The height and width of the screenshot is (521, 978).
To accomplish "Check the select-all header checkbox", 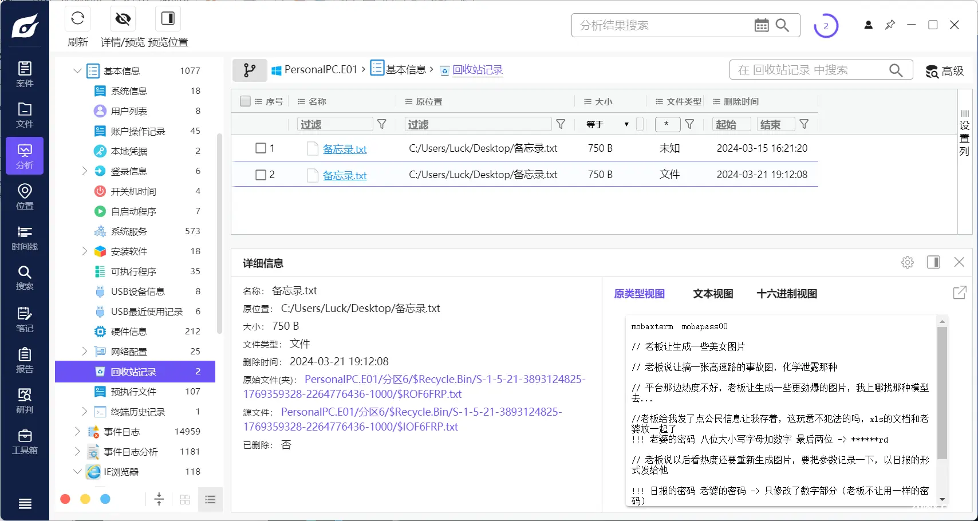I will 246,101.
